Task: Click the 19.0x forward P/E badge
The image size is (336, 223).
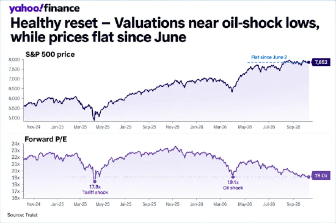Action: pyautogui.click(x=321, y=175)
